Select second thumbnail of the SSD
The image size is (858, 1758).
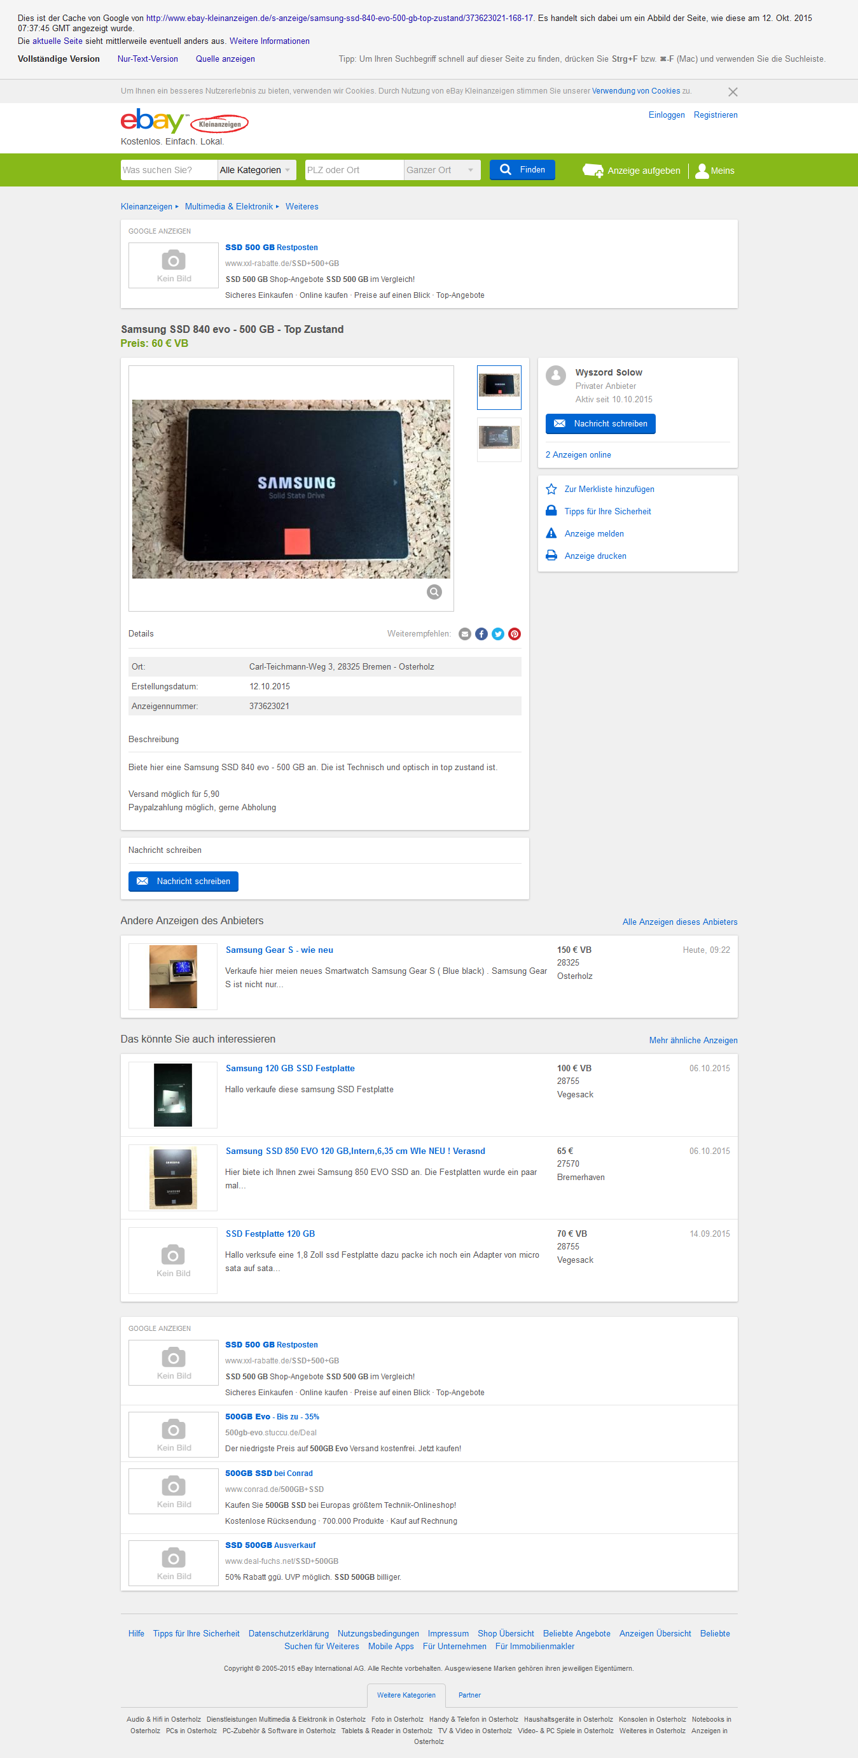[499, 439]
